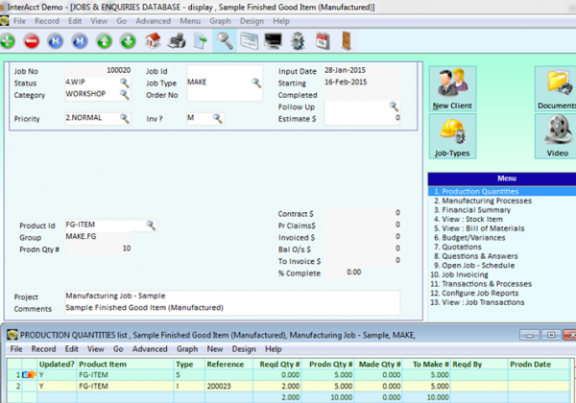
Task: Click the printer icon in toolbar
Action: click(x=177, y=40)
